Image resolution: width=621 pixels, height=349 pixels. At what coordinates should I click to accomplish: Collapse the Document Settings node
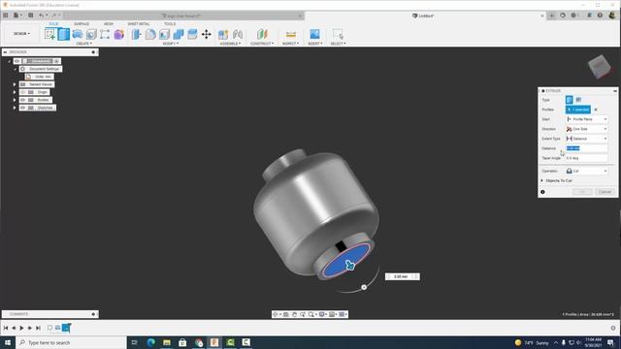pyautogui.click(x=16, y=69)
